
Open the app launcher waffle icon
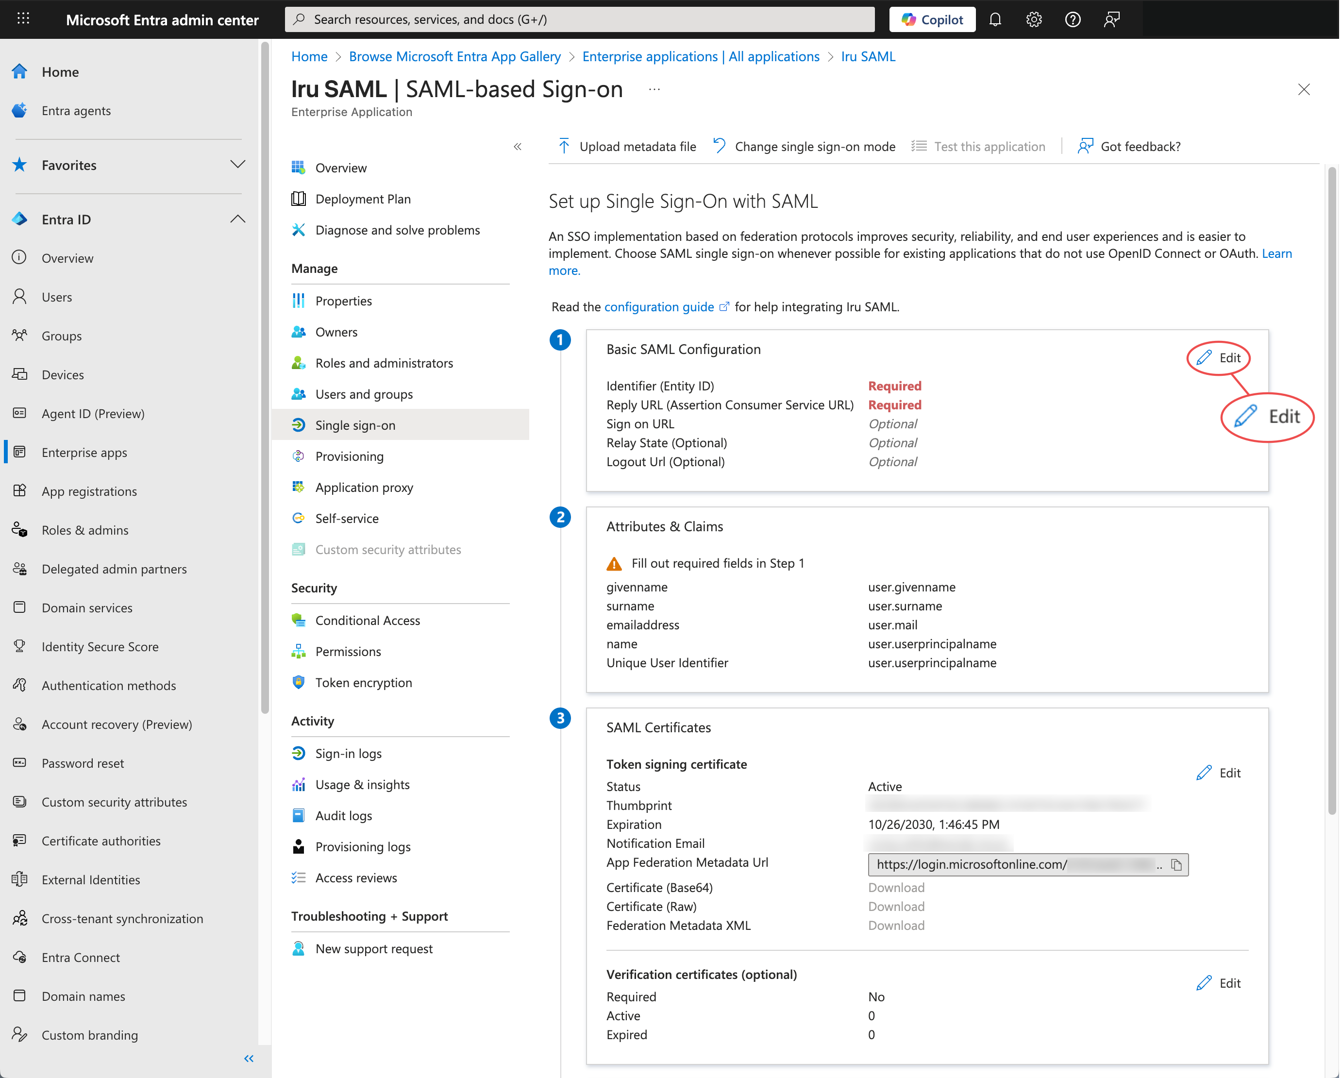(x=23, y=18)
